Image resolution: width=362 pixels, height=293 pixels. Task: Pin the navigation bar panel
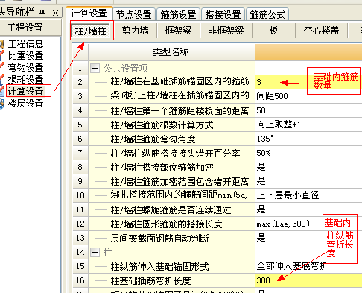[x=42, y=13]
